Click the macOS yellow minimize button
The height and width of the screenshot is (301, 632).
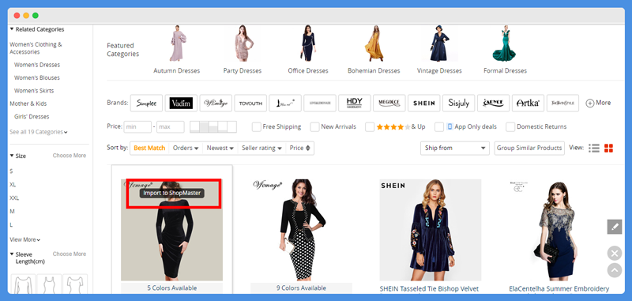[26, 15]
